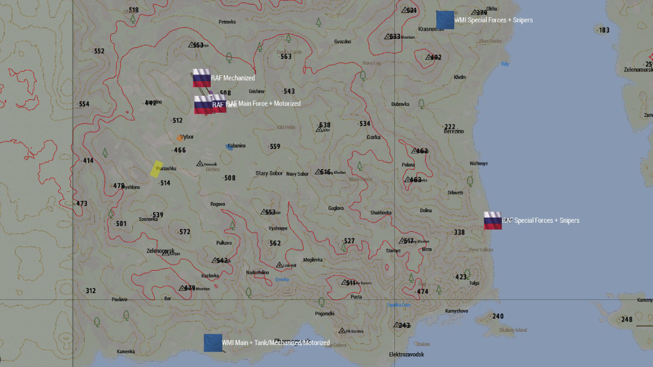Click the "Elektrozavodsk" city label
Viewport: 653px width, 367px height.
(407, 354)
